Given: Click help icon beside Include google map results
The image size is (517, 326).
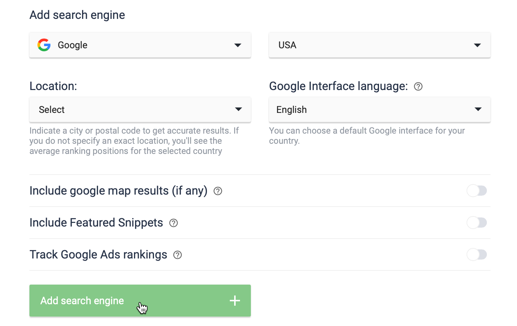Looking at the screenshot, I should (218, 191).
